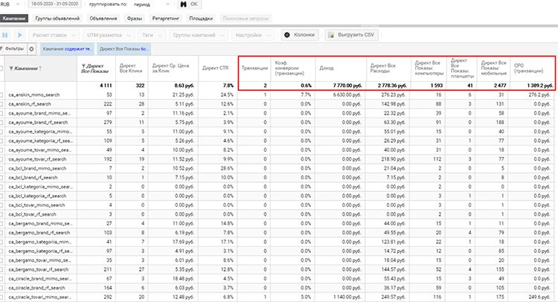558x302 pixels.
Task: Tick the checkbox for ca_anskin_mimo_search
Action: point(1,95)
